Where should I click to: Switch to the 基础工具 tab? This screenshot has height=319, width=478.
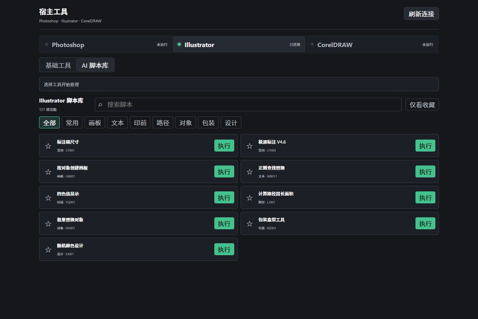pyautogui.click(x=58, y=65)
